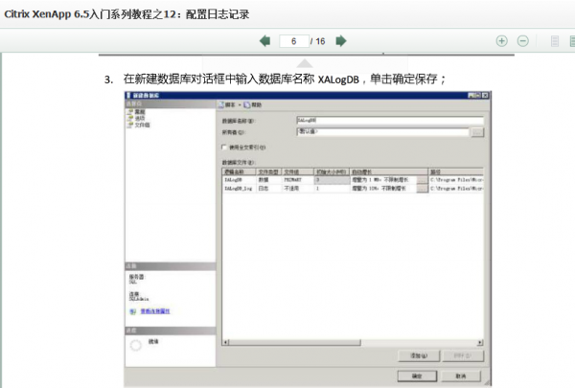
Task: Click the horizontal scrollbar's right arrow
Action: tap(480, 343)
